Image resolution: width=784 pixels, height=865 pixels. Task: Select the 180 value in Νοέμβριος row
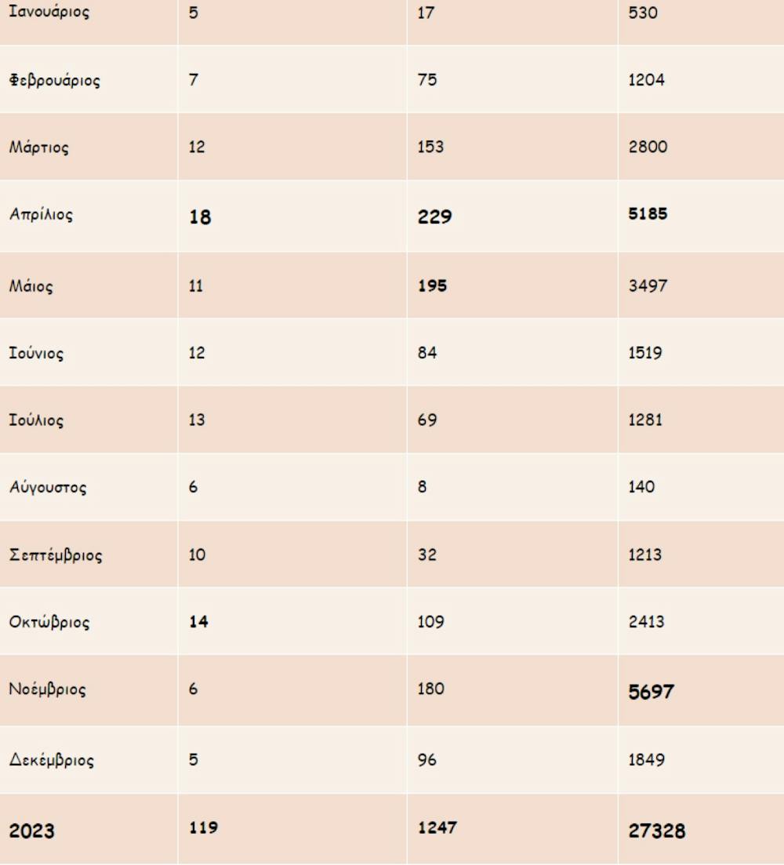[430, 689]
